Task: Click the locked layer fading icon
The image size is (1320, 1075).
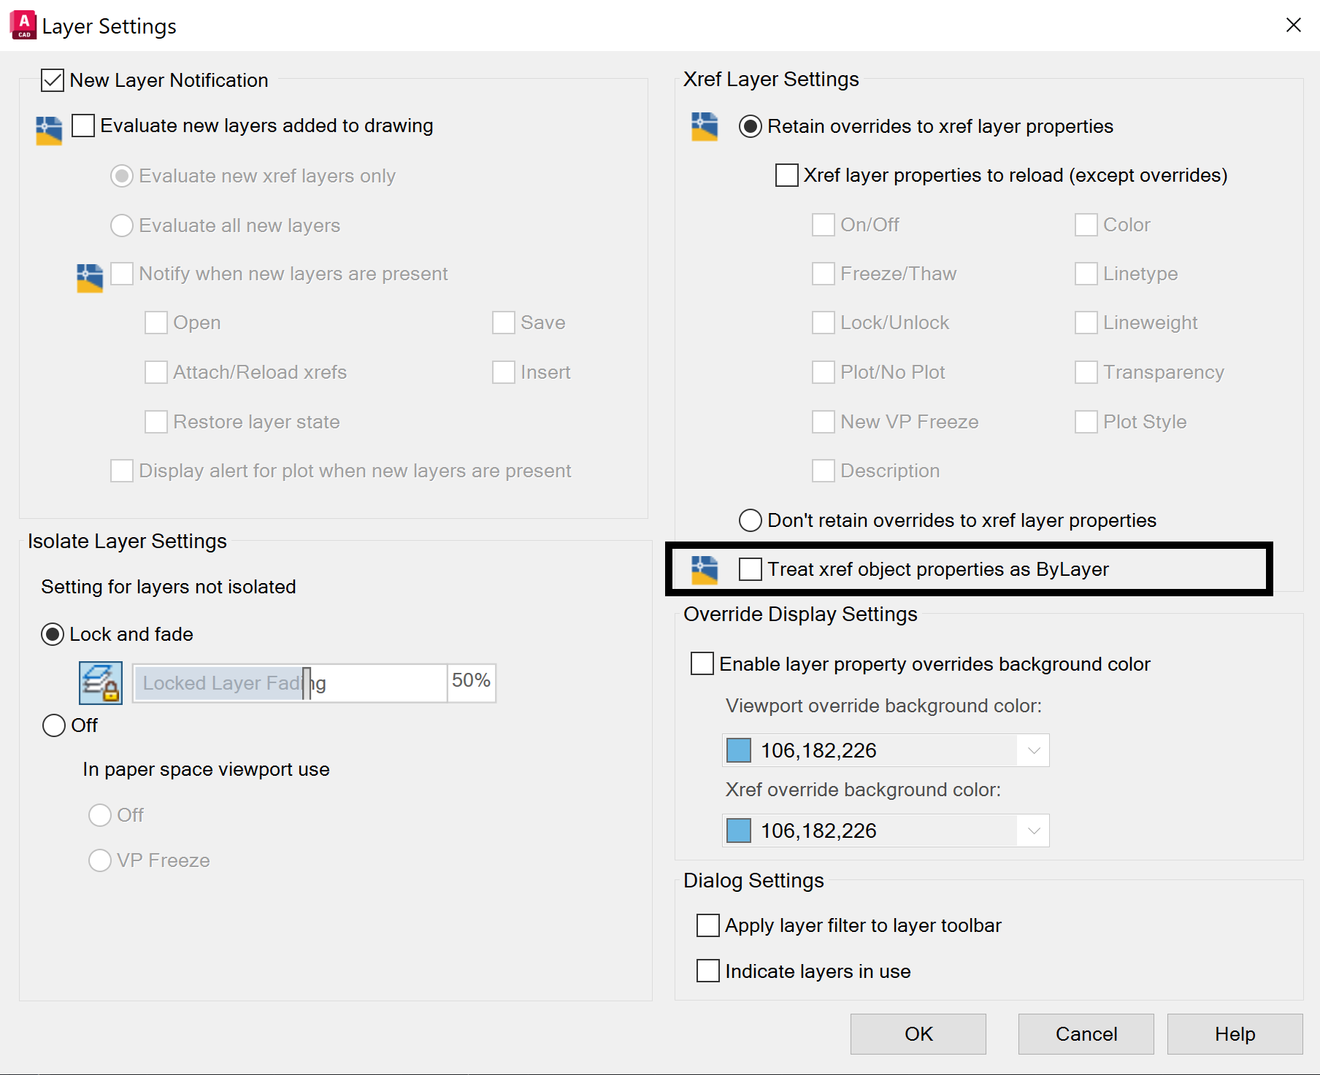Action: pyautogui.click(x=101, y=683)
